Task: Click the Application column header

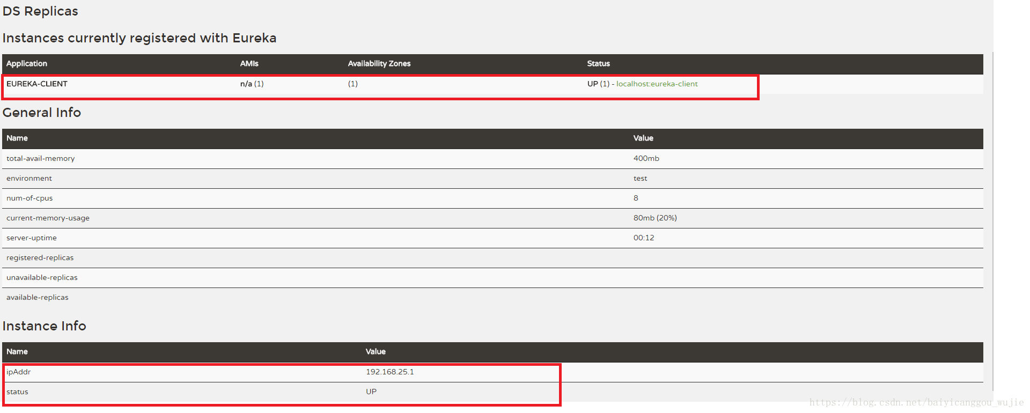Action: (27, 63)
